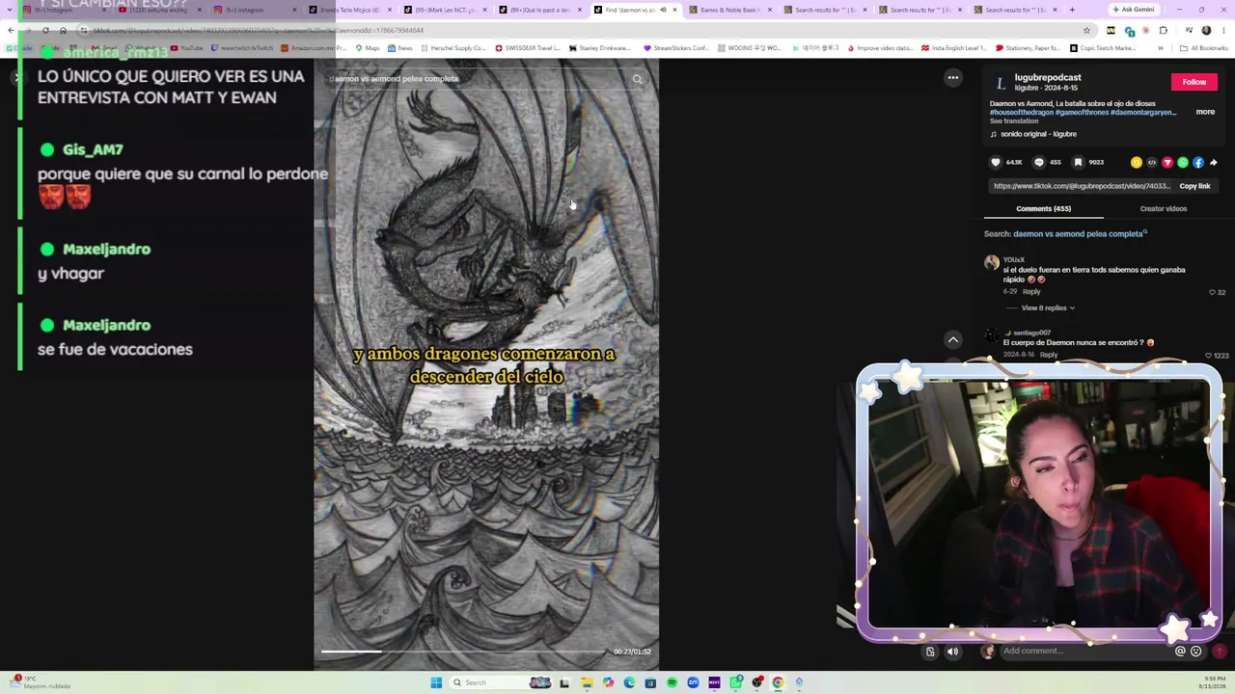The image size is (1235, 694).
Task: Open the Windows Start menu
Action: 436,682
